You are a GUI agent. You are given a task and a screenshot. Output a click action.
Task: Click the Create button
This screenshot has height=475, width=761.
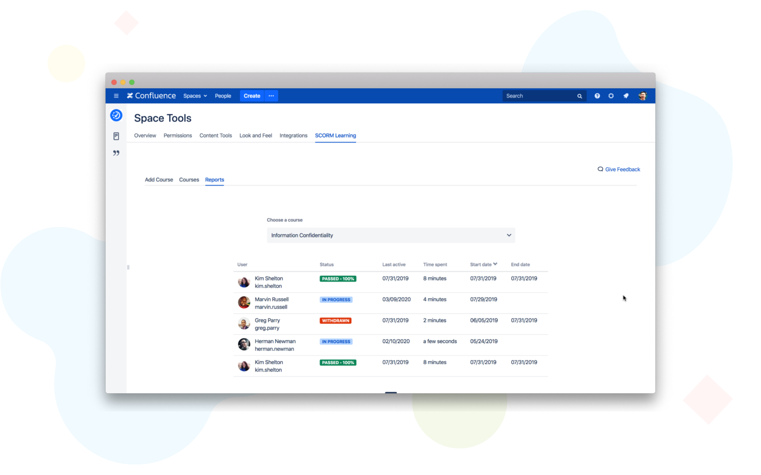click(252, 96)
